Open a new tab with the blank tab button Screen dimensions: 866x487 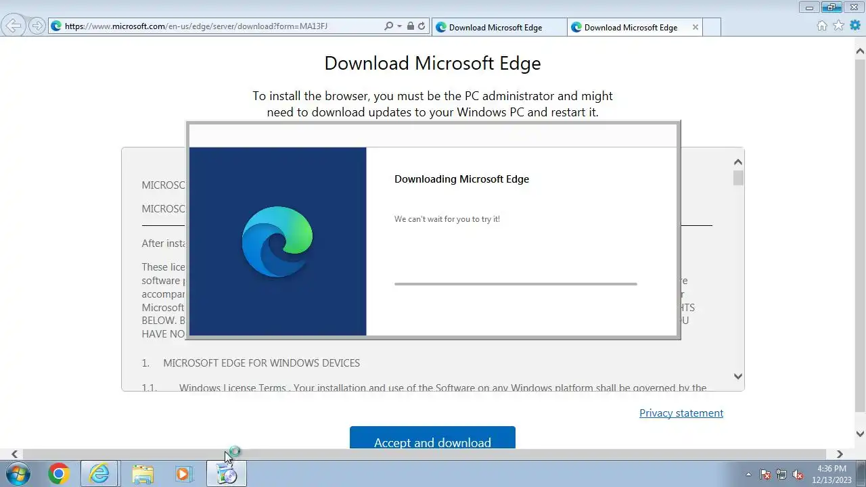click(712, 27)
